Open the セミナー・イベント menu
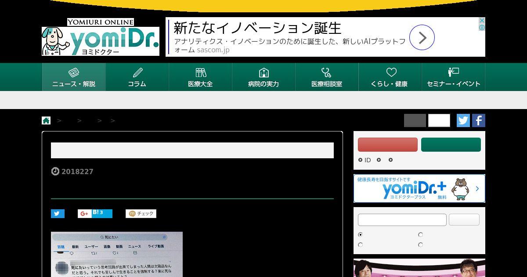 click(x=453, y=77)
